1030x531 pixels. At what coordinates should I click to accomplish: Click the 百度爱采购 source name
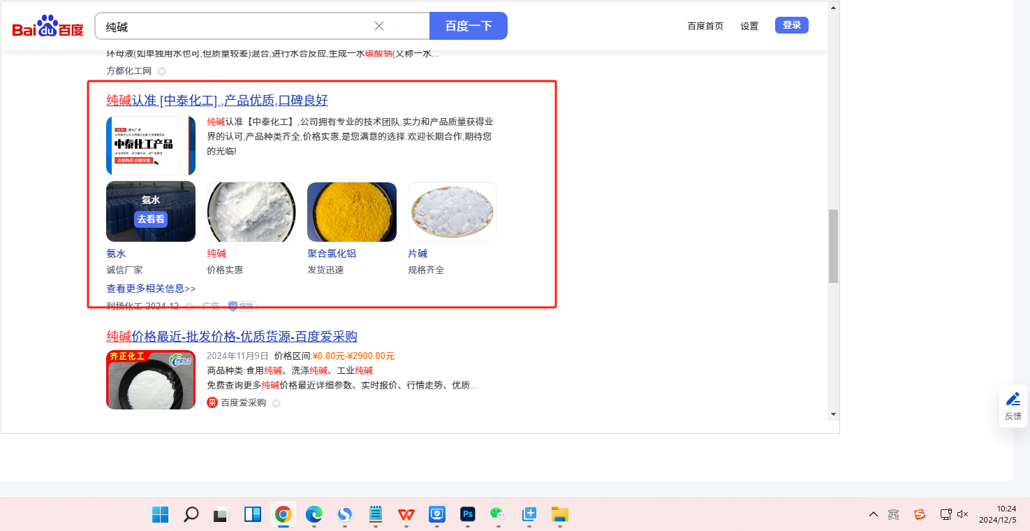244,402
